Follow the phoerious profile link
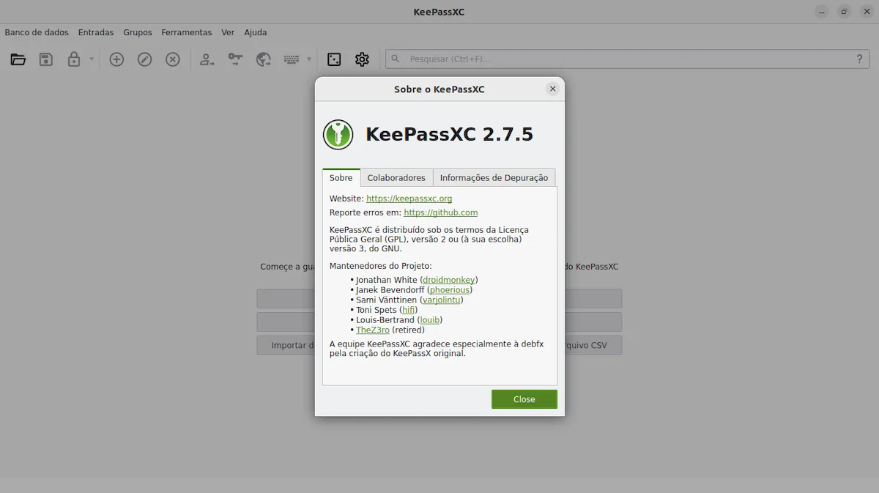The width and height of the screenshot is (879, 493). pos(449,290)
